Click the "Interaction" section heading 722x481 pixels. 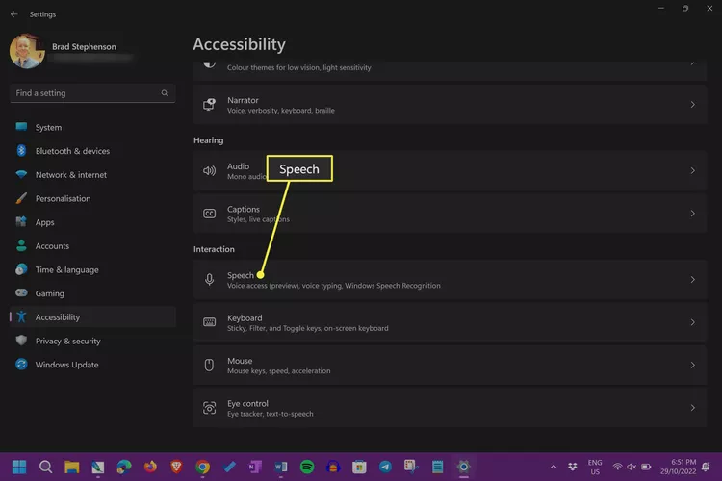point(214,249)
